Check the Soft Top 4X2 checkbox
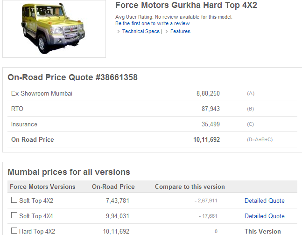Viewport: 302px width, 235px height. pyautogui.click(x=14, y=200)
